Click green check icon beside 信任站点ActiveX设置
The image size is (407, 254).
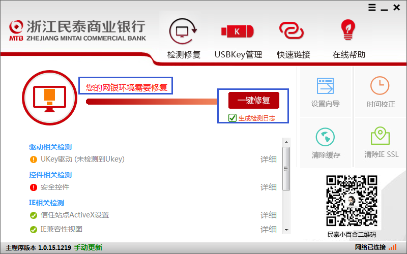coord(34,215)
